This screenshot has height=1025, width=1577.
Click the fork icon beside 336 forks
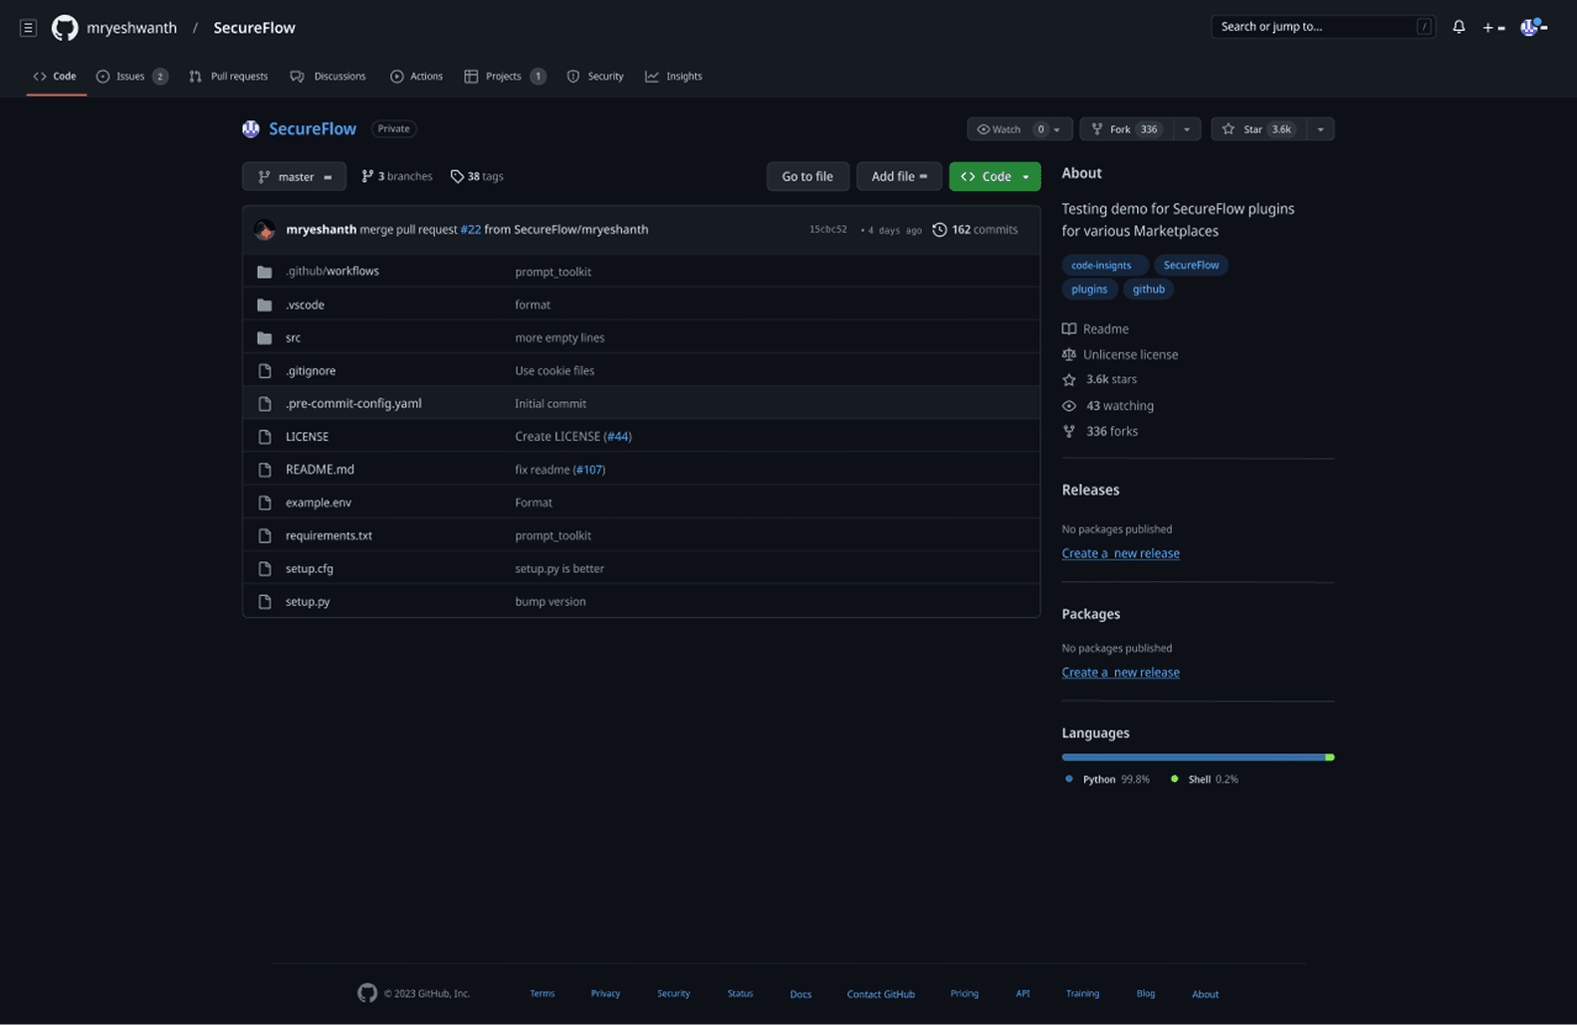1069,431
